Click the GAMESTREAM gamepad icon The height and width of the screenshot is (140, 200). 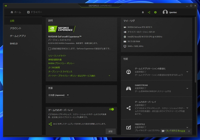coord(129,88)
